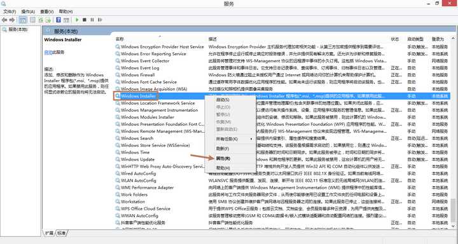Select WPS Office Cloud Service row
This screenshot has height=244, width=458.
(282, 208)
